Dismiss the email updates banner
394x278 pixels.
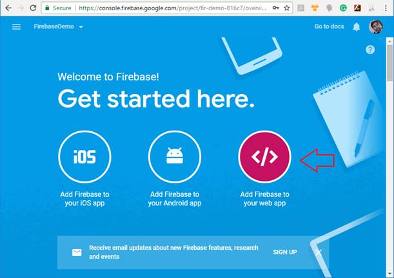pos(319,252)
